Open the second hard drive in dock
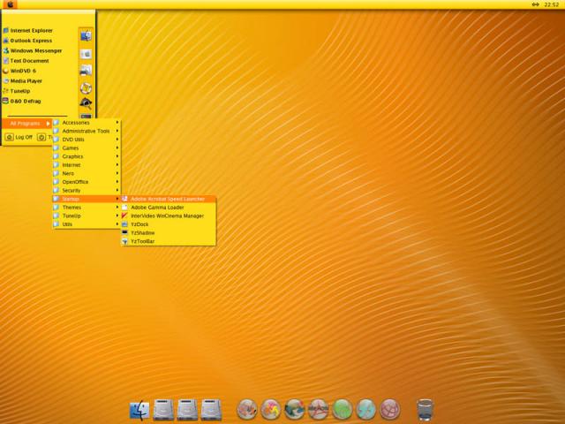 [x=187, y=410]
